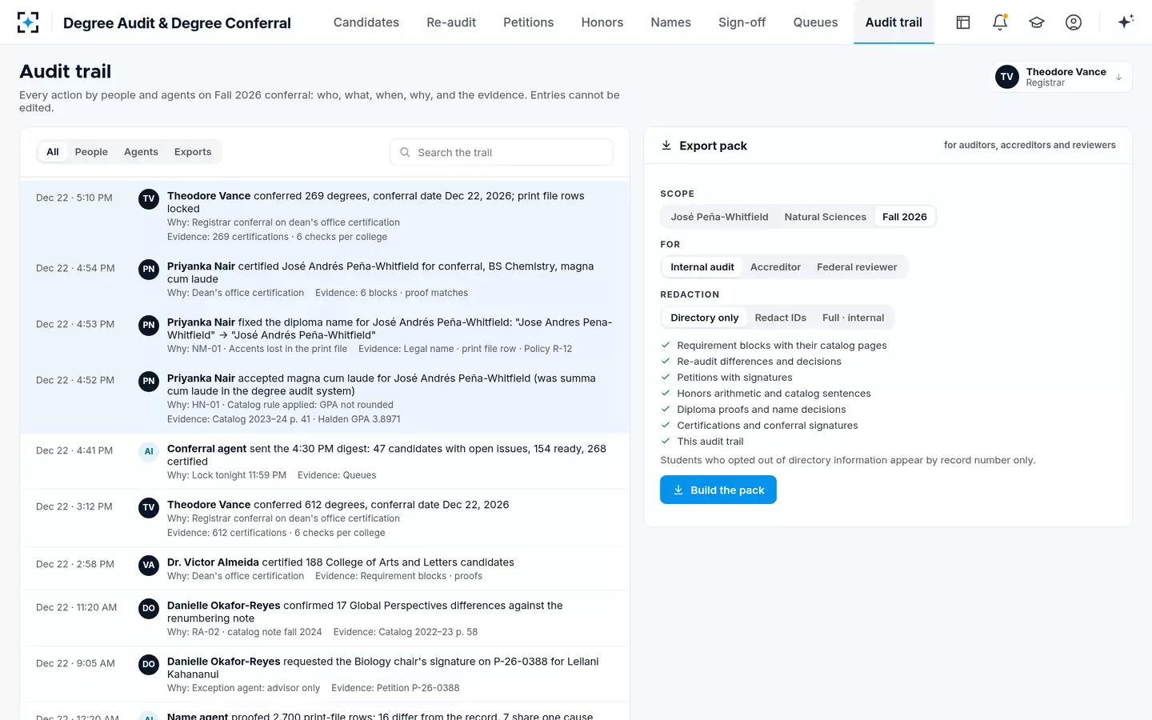The height and width of the screenshot is (720, 1152).
Task: Click the AI avatar on the 4:41 PM entry
Action: [149, 452]
